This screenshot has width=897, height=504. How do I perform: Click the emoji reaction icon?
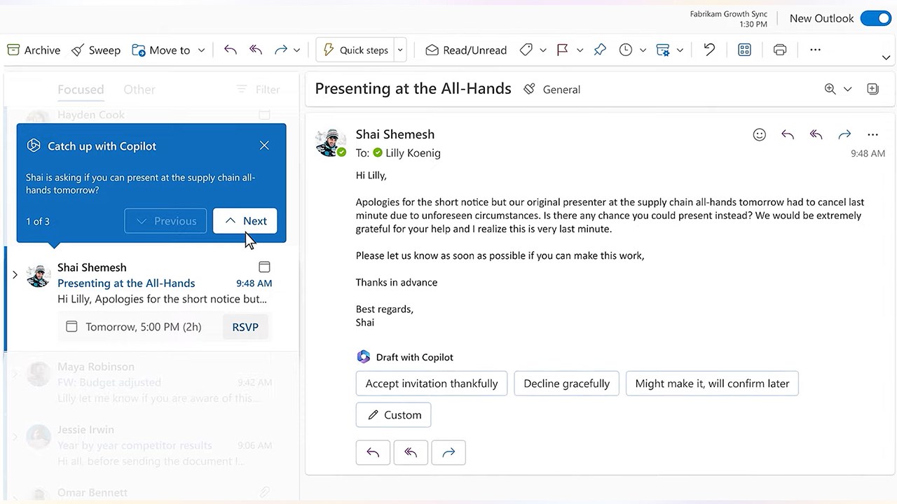(760, 134)
